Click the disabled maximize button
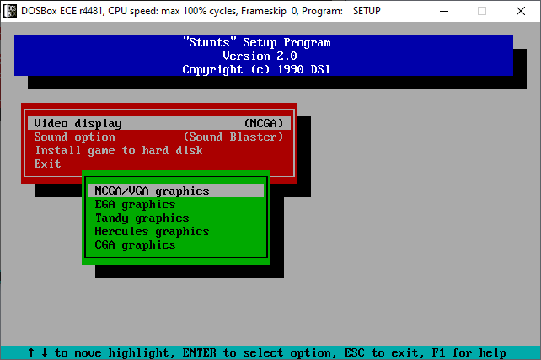Viewport: 541px width, 360px height. (482, 11)
